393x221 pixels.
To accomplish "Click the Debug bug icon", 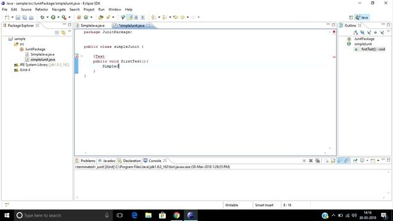I will [x=42, y=17].
